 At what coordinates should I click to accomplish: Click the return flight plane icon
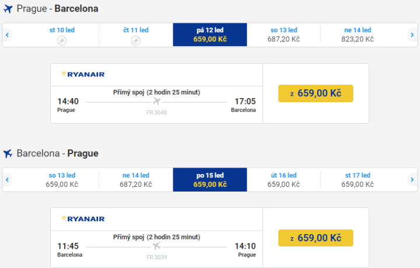pyautogui.click(x=8, y=154)
